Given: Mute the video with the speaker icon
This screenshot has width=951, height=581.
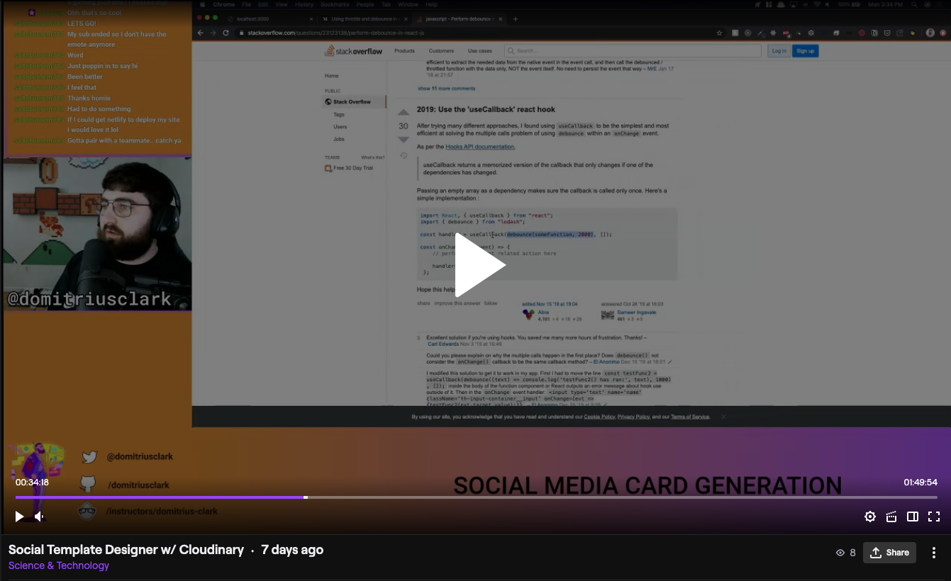Looking at the screenshot, I should (x=40, y=517).
